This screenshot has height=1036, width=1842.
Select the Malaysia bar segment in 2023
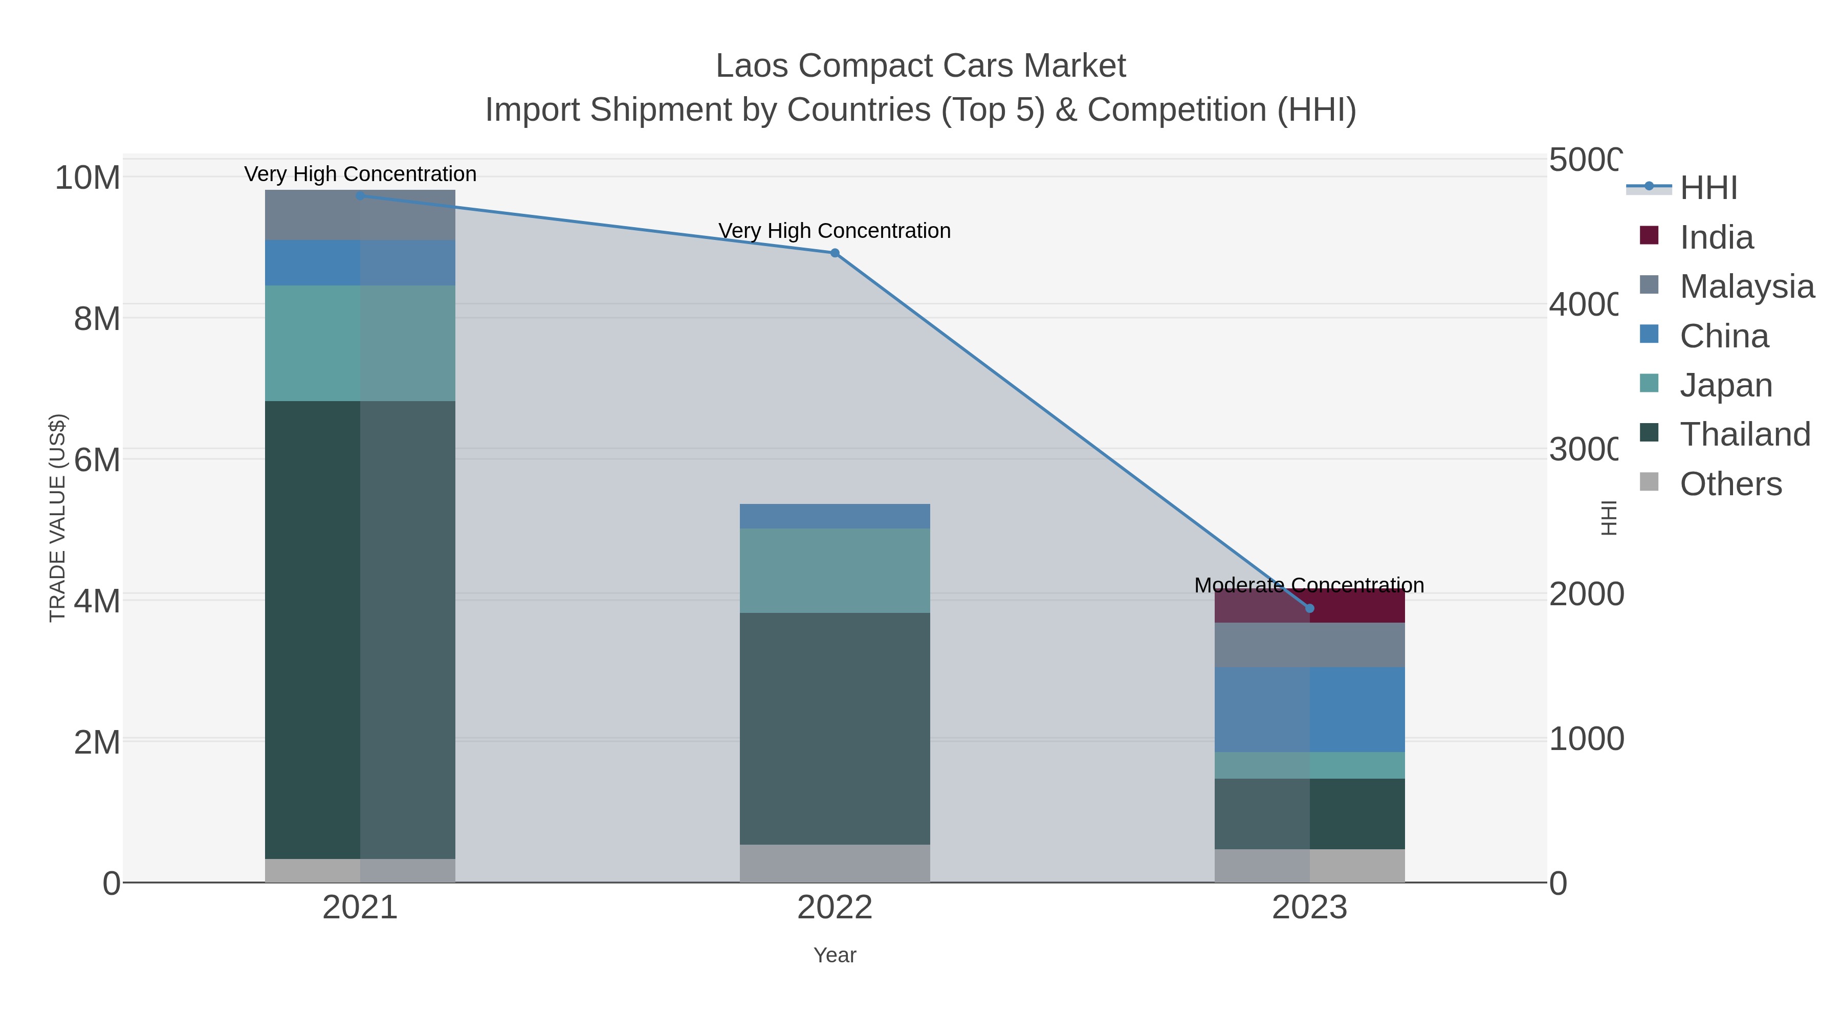tap(1309, 645)
